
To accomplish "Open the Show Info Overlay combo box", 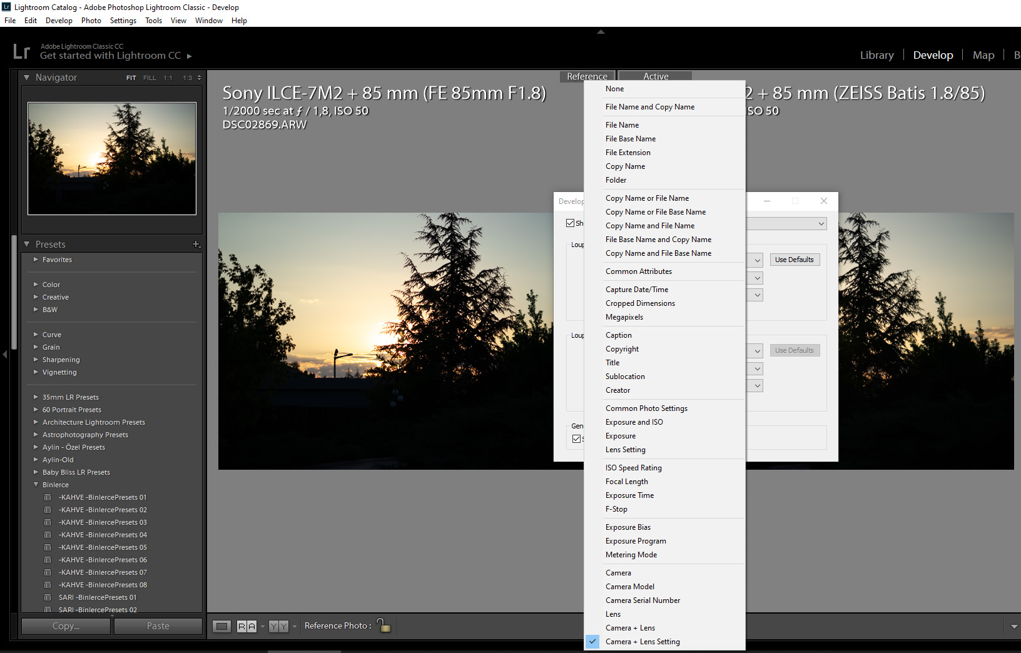I will coord(786,223).
